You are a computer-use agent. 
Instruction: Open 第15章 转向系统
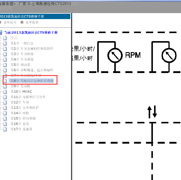[23, 118]
